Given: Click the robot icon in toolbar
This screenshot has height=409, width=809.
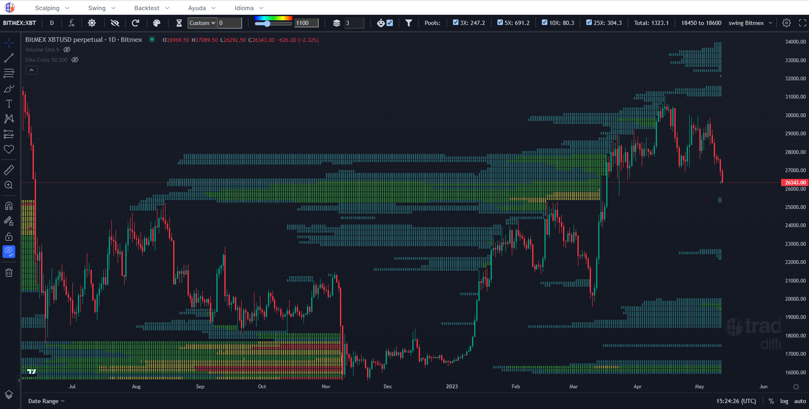Looking at the screenshot, I should coord(381,23).
